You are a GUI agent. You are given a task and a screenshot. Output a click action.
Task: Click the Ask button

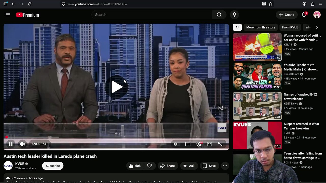pyautogui.click(x=189, y=166)
